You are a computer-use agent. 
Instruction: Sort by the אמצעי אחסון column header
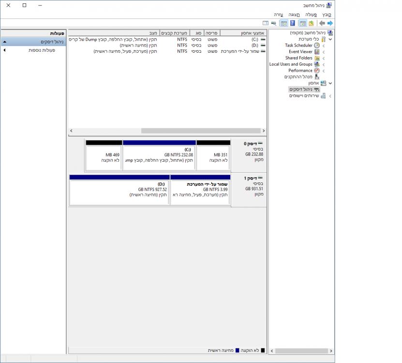coord(243,33)
